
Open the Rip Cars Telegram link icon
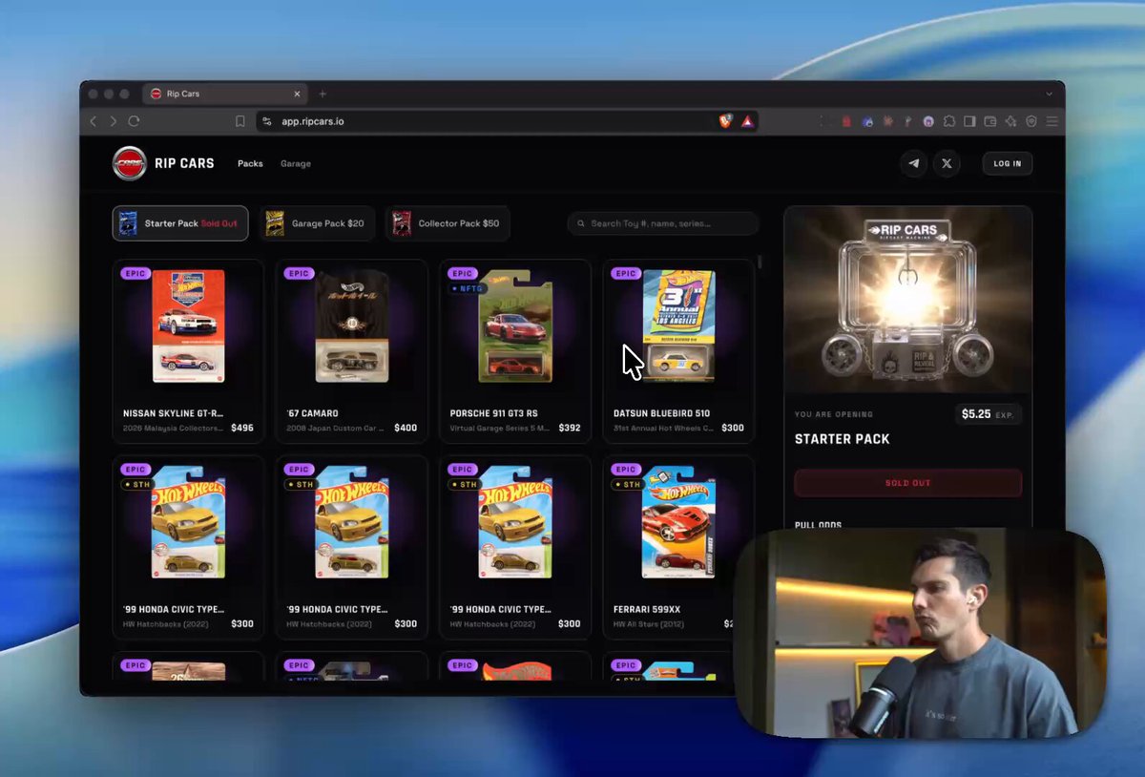914,163
